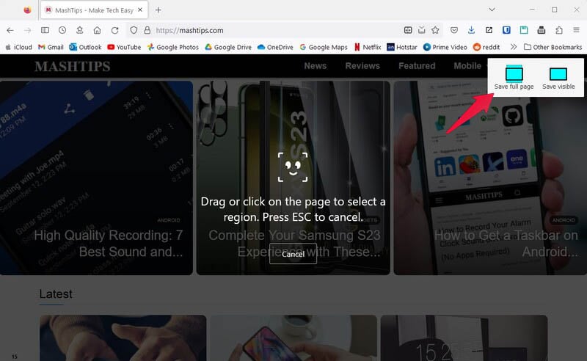Viewport: 587px width, 361px height.
Task: Open the browsing history clock icon
Action: pos(62,30)
